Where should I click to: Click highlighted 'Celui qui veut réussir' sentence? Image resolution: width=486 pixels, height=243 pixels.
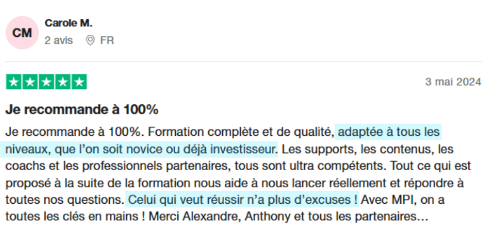pos(242,200)
